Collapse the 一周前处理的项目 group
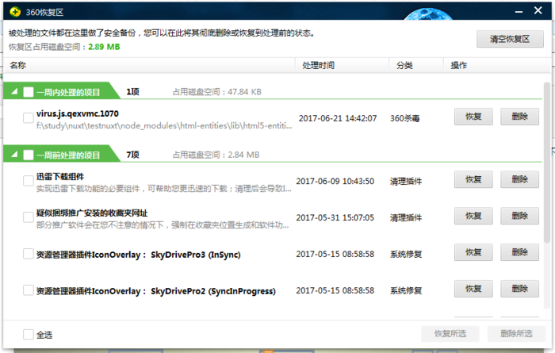 tap(14, 155)
